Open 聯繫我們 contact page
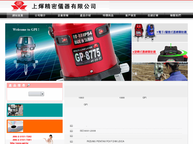This screenshot has height=144, width=193. [175, 15]
